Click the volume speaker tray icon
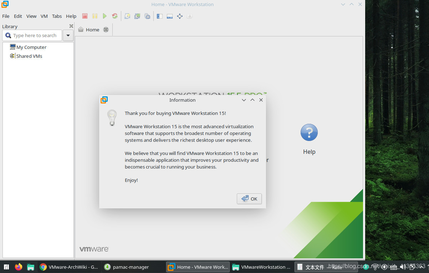429x273 pixels. (x=403, y=267)
